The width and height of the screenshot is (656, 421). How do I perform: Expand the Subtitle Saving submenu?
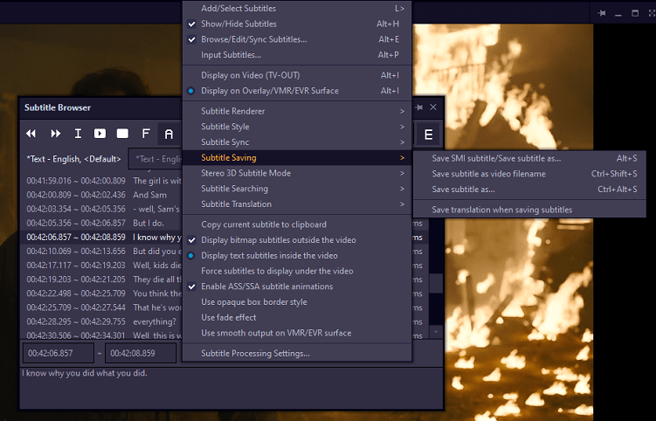click(297, 158)
